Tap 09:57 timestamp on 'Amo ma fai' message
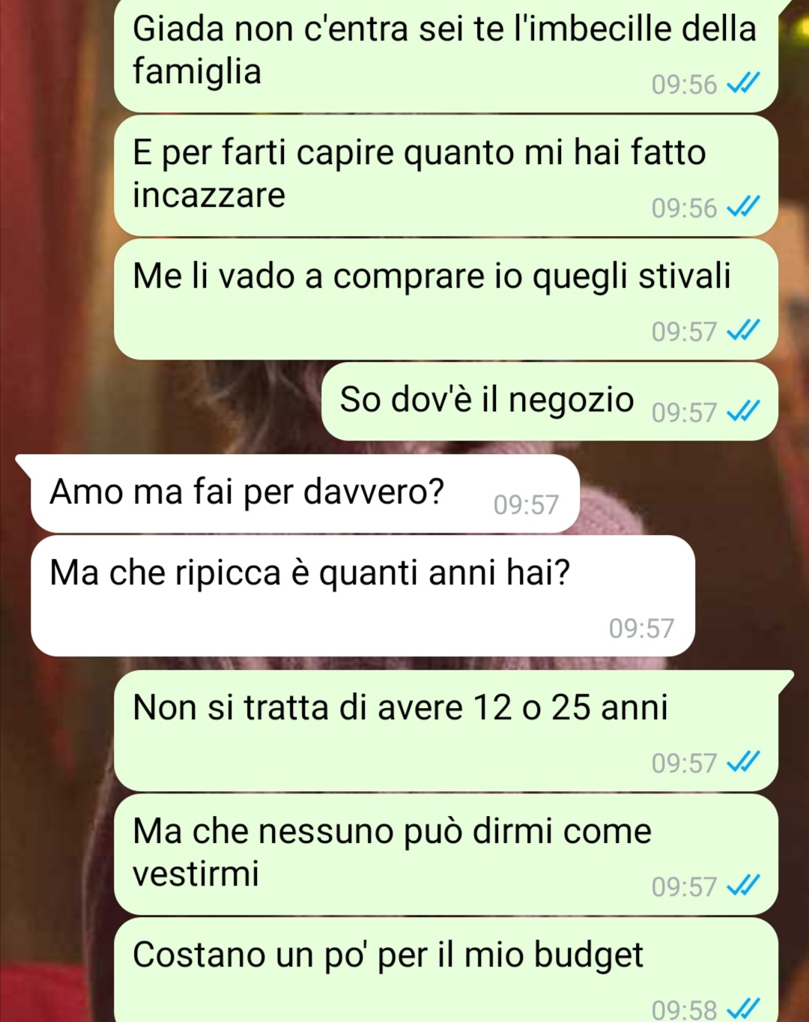Image resolution: width=809 pixels, height=1022 pixels. click(526, 505)
